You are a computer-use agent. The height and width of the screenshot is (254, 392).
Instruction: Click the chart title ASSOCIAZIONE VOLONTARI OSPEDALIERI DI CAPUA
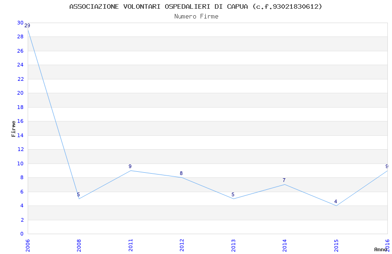pos(196,6)
